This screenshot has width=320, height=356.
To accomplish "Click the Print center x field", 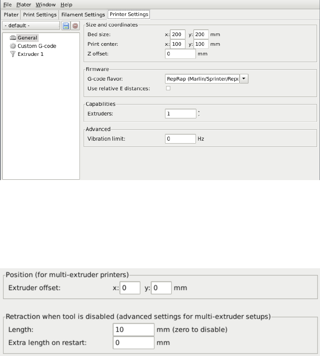I will point(177,44).
